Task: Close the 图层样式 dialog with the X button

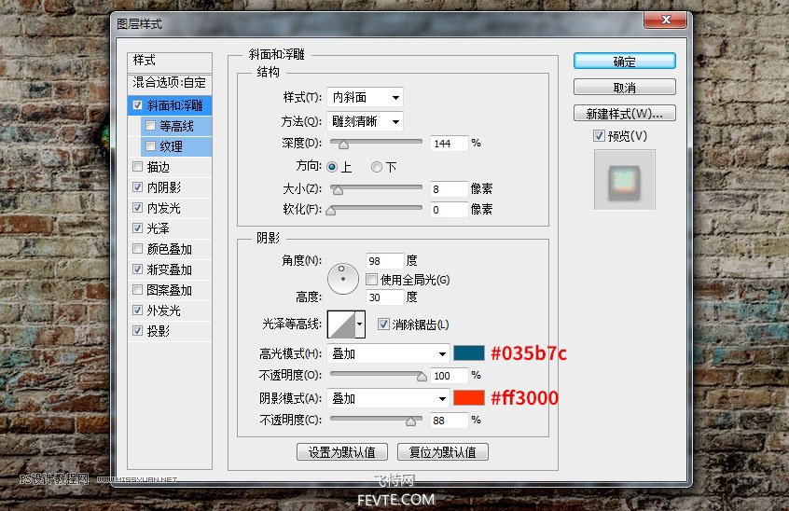Action: coord(665,20)
